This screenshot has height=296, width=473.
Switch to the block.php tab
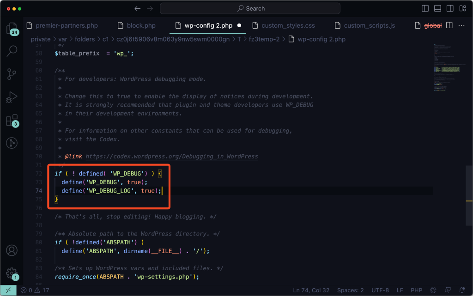coord(135,25)
